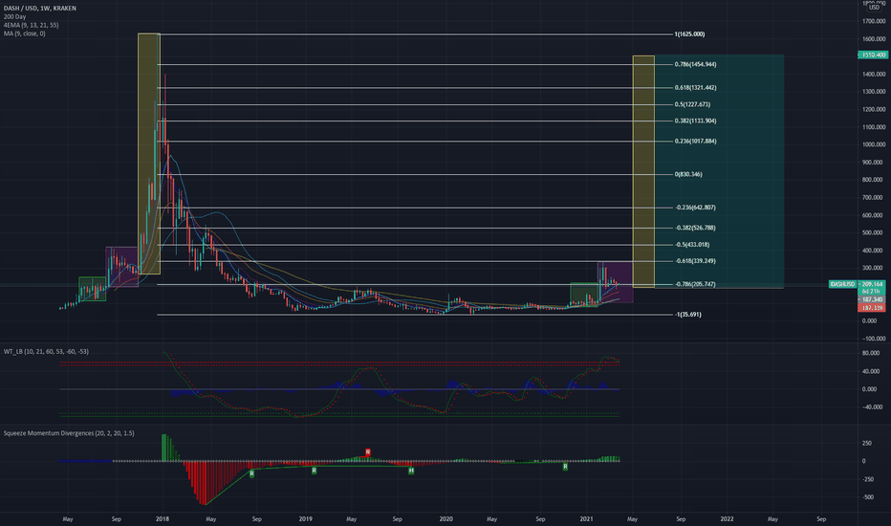Click the Fibonacci label -0.5(433.018)
Screen dimensions: 891x526
pyautogui.click(x=692, y=245)
